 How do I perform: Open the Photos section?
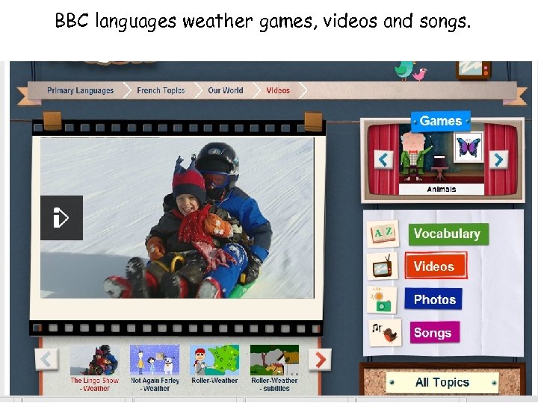(433, 299)
